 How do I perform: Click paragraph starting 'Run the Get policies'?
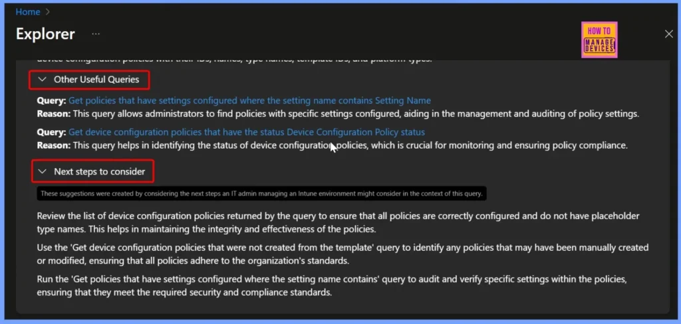coord(332,285)
